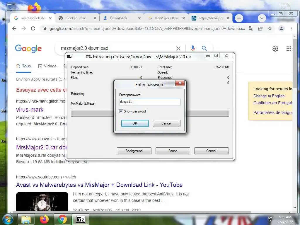Click the Google logo

[28, 49]
